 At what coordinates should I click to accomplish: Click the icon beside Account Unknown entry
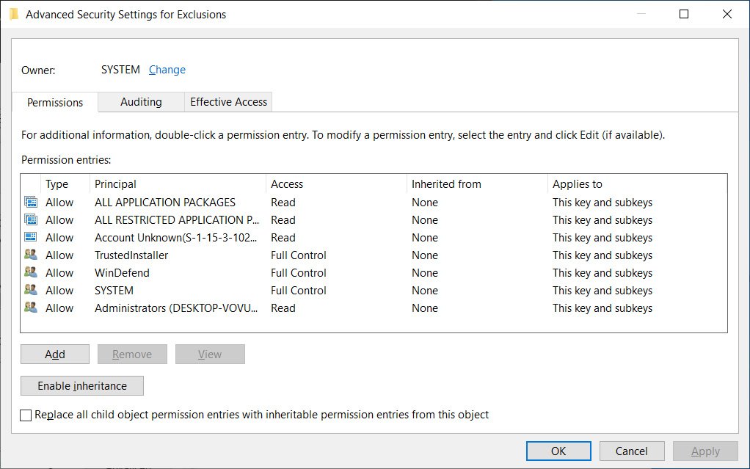[29, 237]
